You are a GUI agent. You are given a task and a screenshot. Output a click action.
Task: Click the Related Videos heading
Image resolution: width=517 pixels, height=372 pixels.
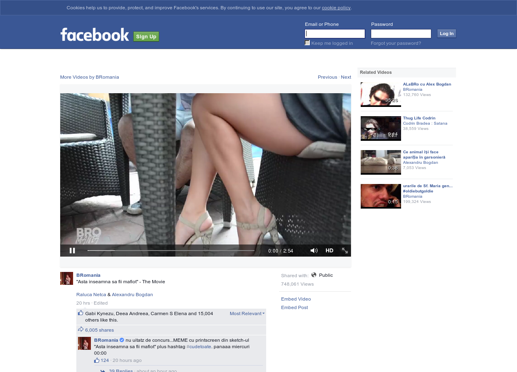click(376, 72)
